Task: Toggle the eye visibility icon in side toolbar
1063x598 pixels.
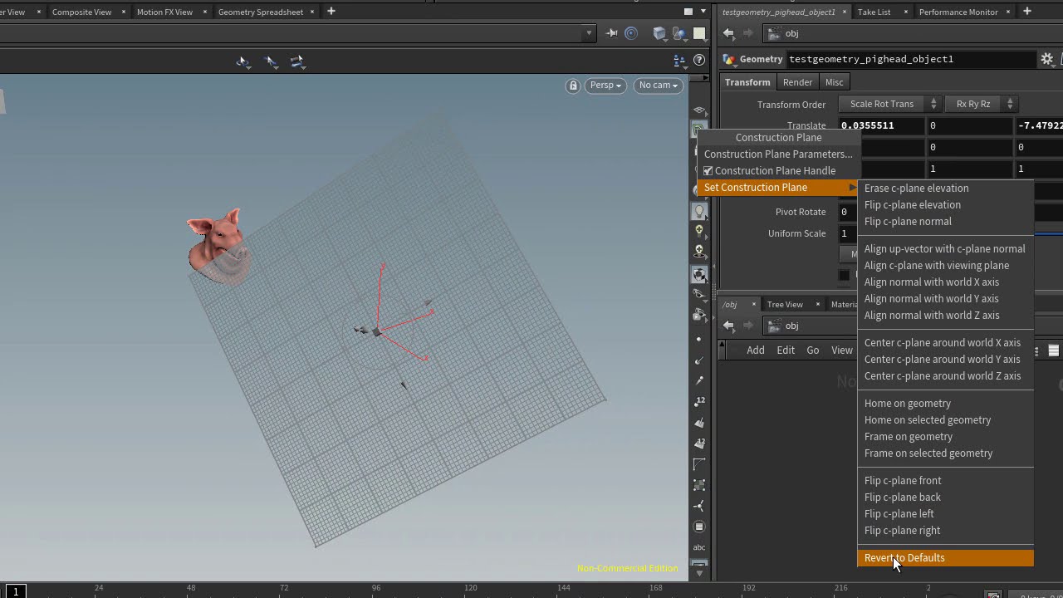Action: click(x=699, y=295)
